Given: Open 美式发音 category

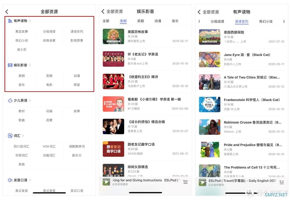Looking at the screenshot, I should tap(22, 191).
